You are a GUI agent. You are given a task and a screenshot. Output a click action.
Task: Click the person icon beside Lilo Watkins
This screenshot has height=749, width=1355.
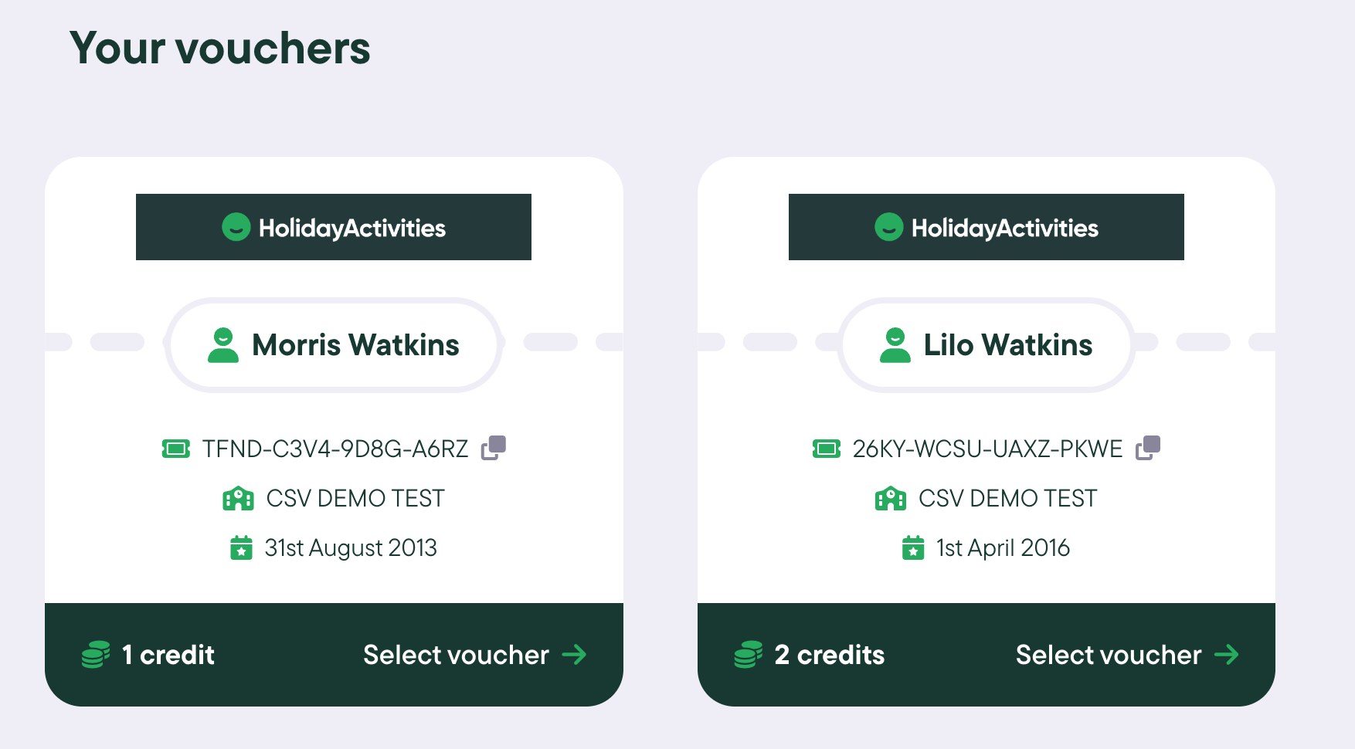895,345
